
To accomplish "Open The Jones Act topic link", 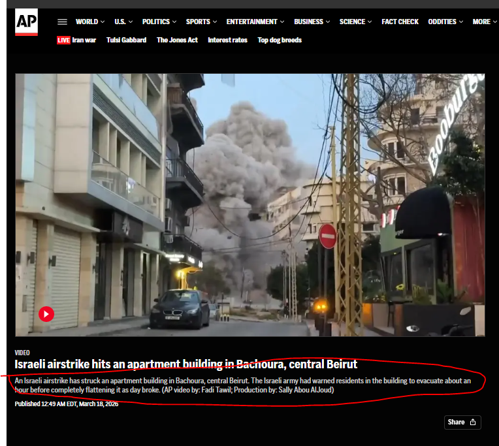I will point(177,40).
